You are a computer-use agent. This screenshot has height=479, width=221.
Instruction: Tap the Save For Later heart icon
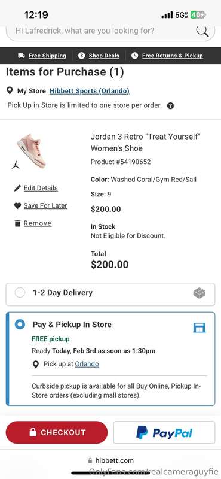17,205
